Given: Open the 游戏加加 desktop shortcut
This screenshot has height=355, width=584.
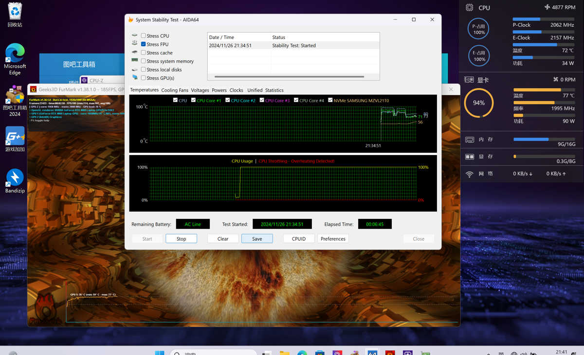Looking at the screenshot, I should (x=15, y=139).
